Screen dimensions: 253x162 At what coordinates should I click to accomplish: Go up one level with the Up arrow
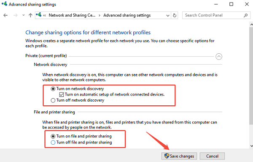pos(30,15)
